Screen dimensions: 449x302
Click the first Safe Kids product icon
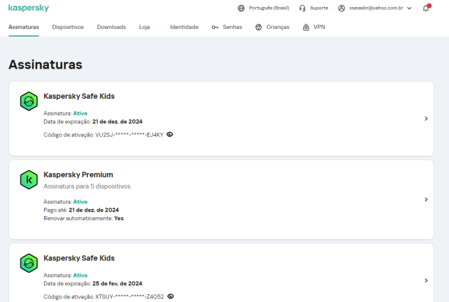click(x=29, y=101)
